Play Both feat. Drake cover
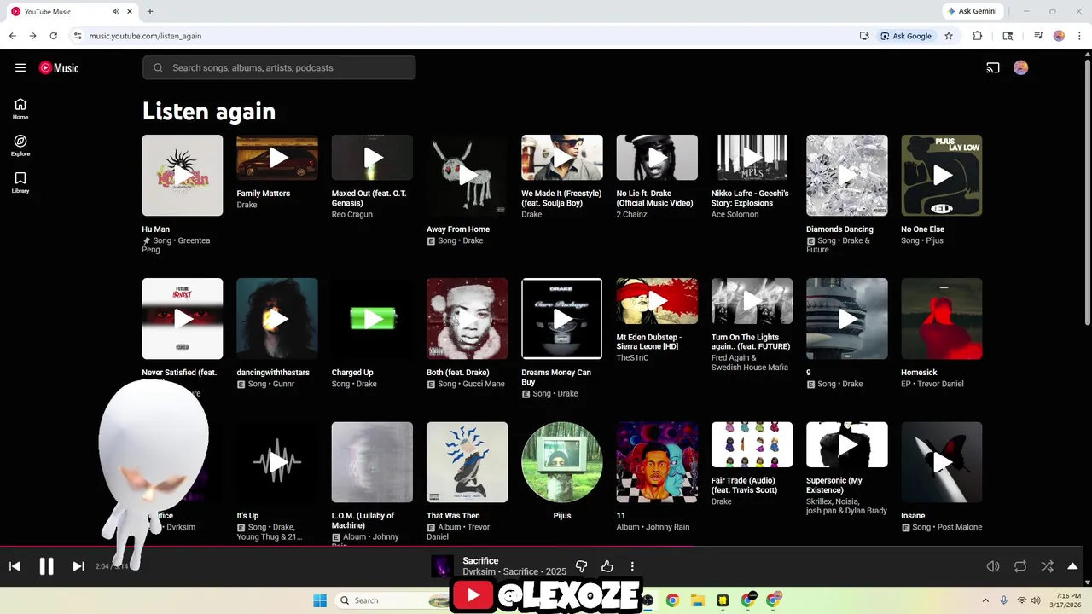The height and width of the screenshot is (614, 1092). [467, 318]
